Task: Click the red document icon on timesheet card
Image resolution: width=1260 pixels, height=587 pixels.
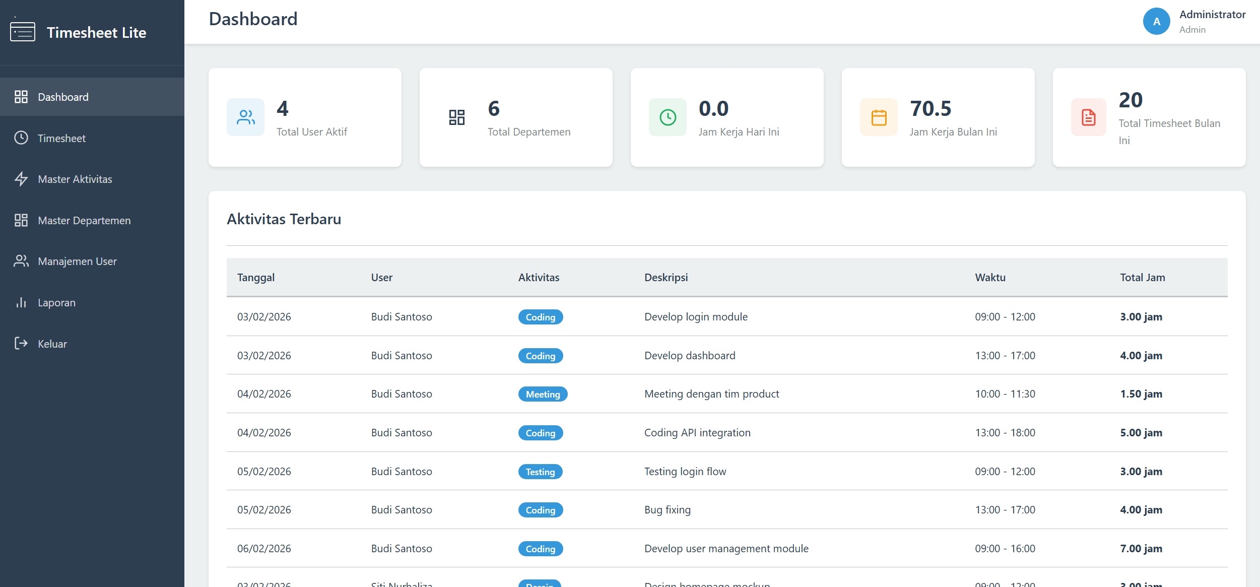Action: pos(1089,117)
